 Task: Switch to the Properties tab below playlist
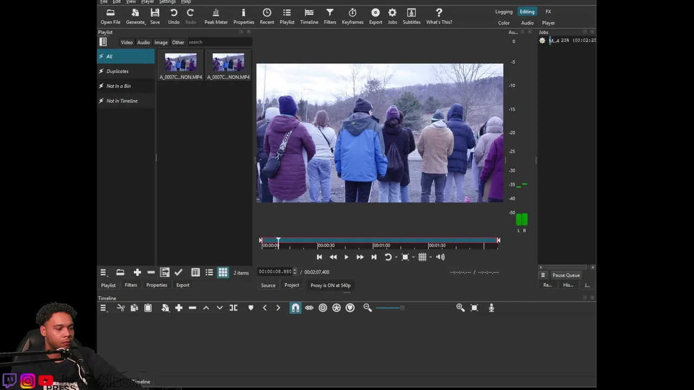coord(157,285)
